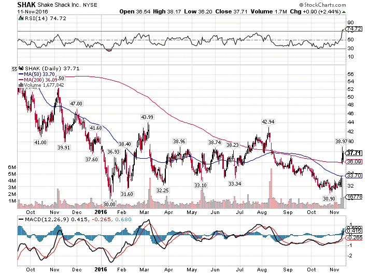Screen dimensions: 369x276
Task: Click the 30.00 January low label
Action: [109, 204]
